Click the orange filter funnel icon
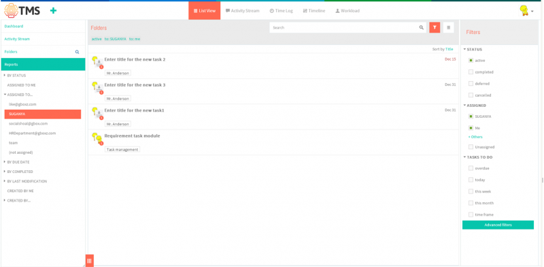This screenshot has width=544, height=267. point(435,27)
